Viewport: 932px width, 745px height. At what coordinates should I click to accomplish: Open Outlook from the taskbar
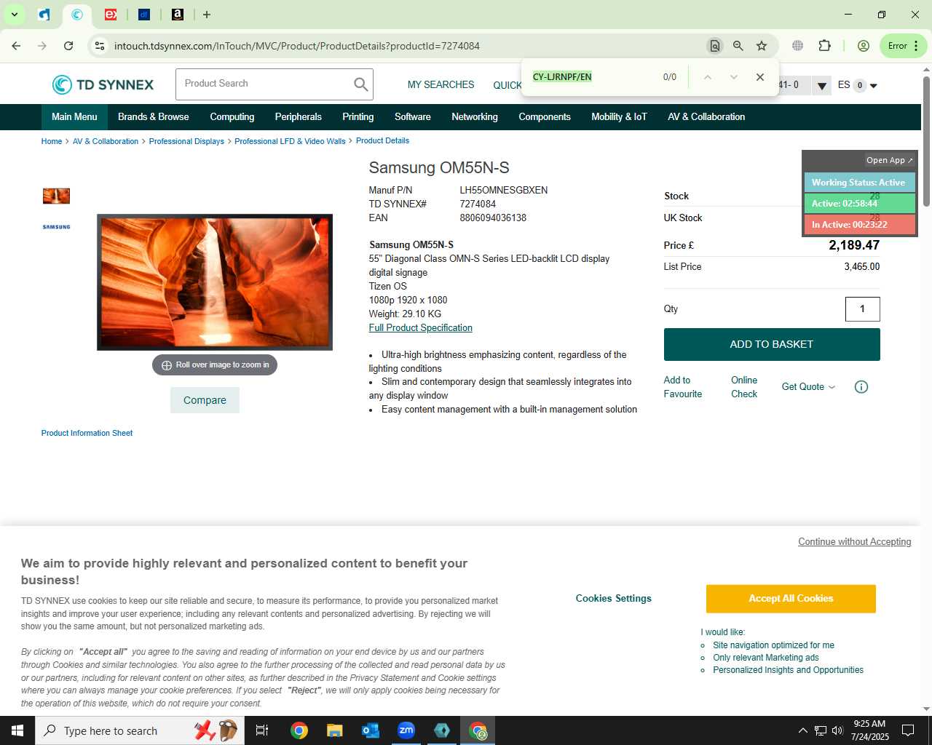click(370, 730)
